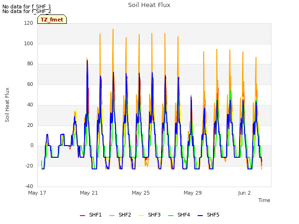This screenshot has height=224, width=299.
Task: Click the 120 y-axis tick label
Action: (28, 23)
